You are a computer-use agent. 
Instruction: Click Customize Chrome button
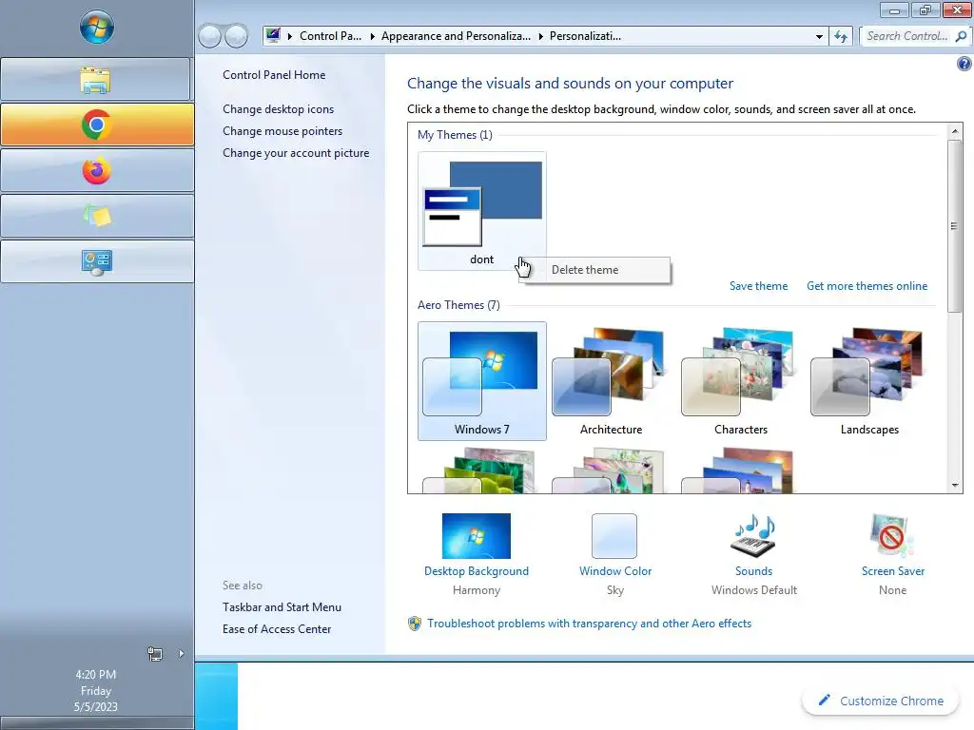point(881,701)
